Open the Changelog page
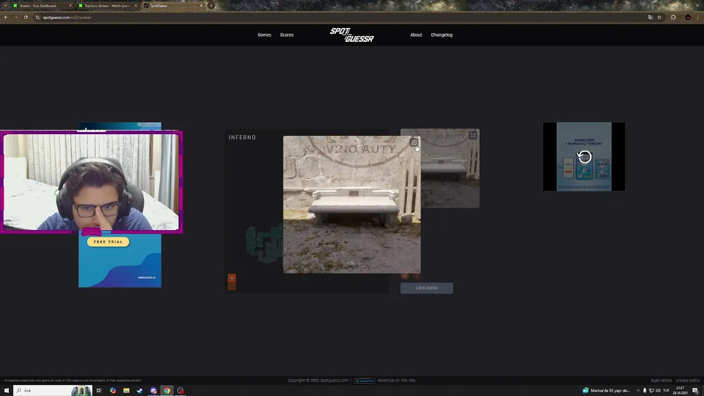704x396 pixels. (x=442, y=35)
